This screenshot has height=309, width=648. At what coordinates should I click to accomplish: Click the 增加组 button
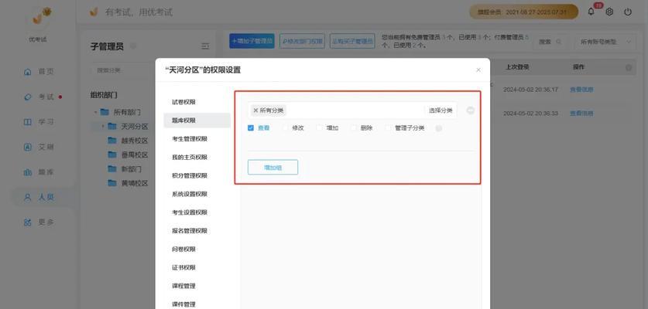[x=273, y=167]
